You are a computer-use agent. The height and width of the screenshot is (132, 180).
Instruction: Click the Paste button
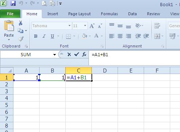[9, 30]
